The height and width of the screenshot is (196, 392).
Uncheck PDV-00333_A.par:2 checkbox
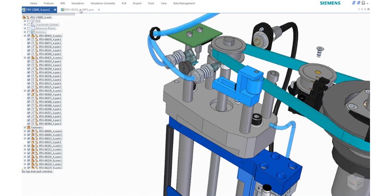pyautogui.click(x=29, y=65)
